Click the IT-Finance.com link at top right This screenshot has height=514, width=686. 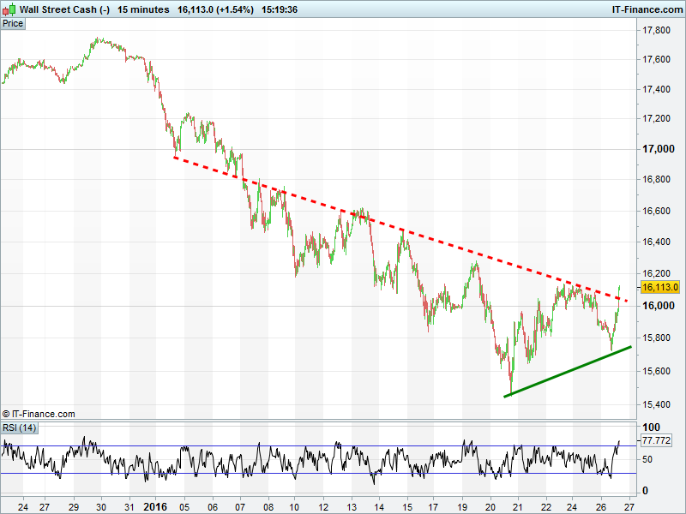[x=644, y=9]
